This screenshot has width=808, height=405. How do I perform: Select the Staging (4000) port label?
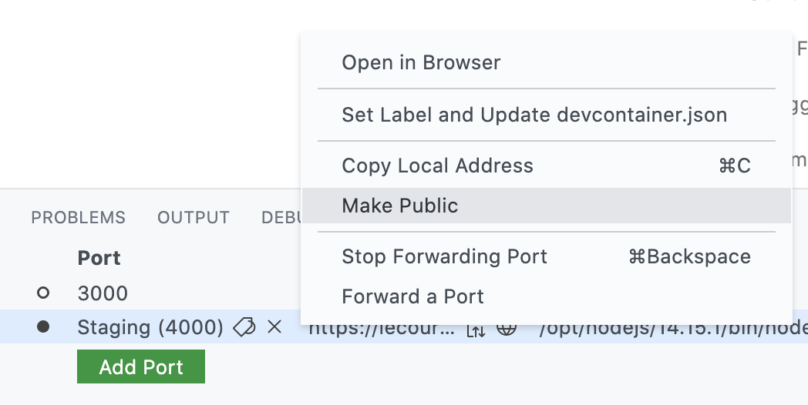tap(150, 327)
